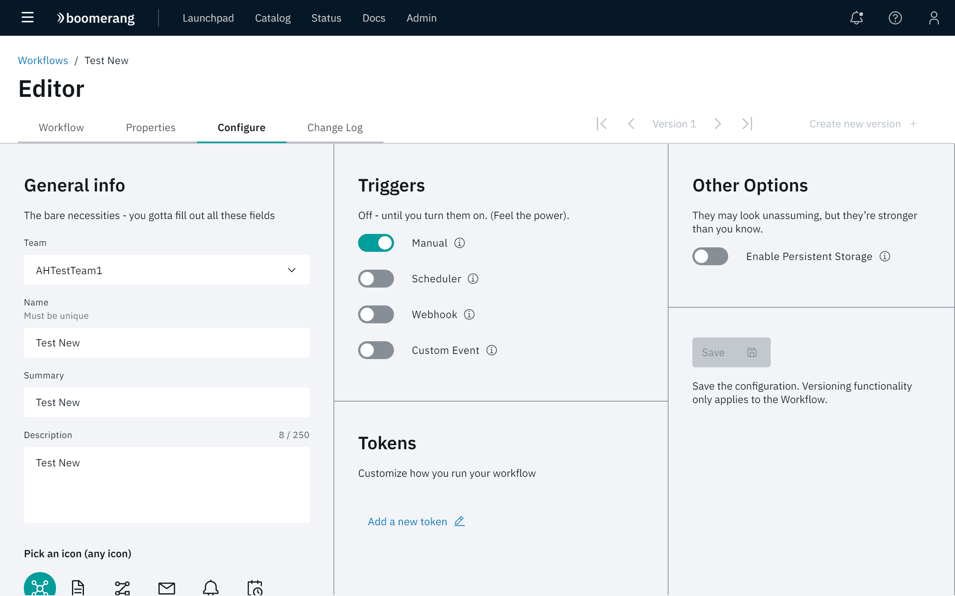Disable the Manual trigger toggle
The height and width of the screenshot is (596, 955).
(x=376, y=243)
